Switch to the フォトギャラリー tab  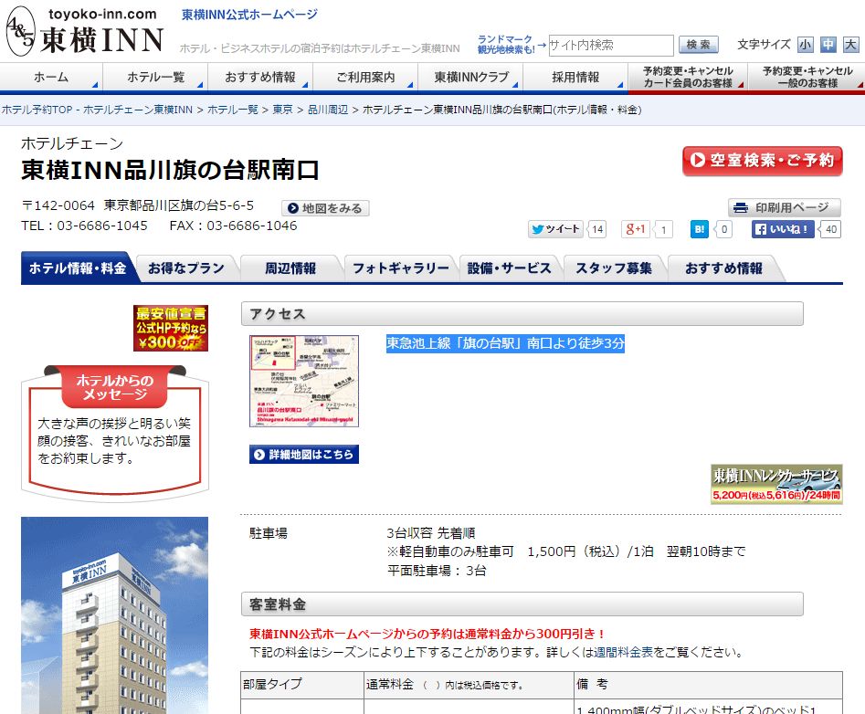click(400, 268)
